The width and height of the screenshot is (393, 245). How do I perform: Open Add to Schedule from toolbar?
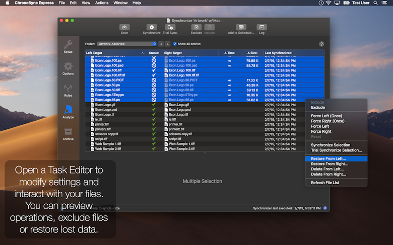[x=241, y=27]
